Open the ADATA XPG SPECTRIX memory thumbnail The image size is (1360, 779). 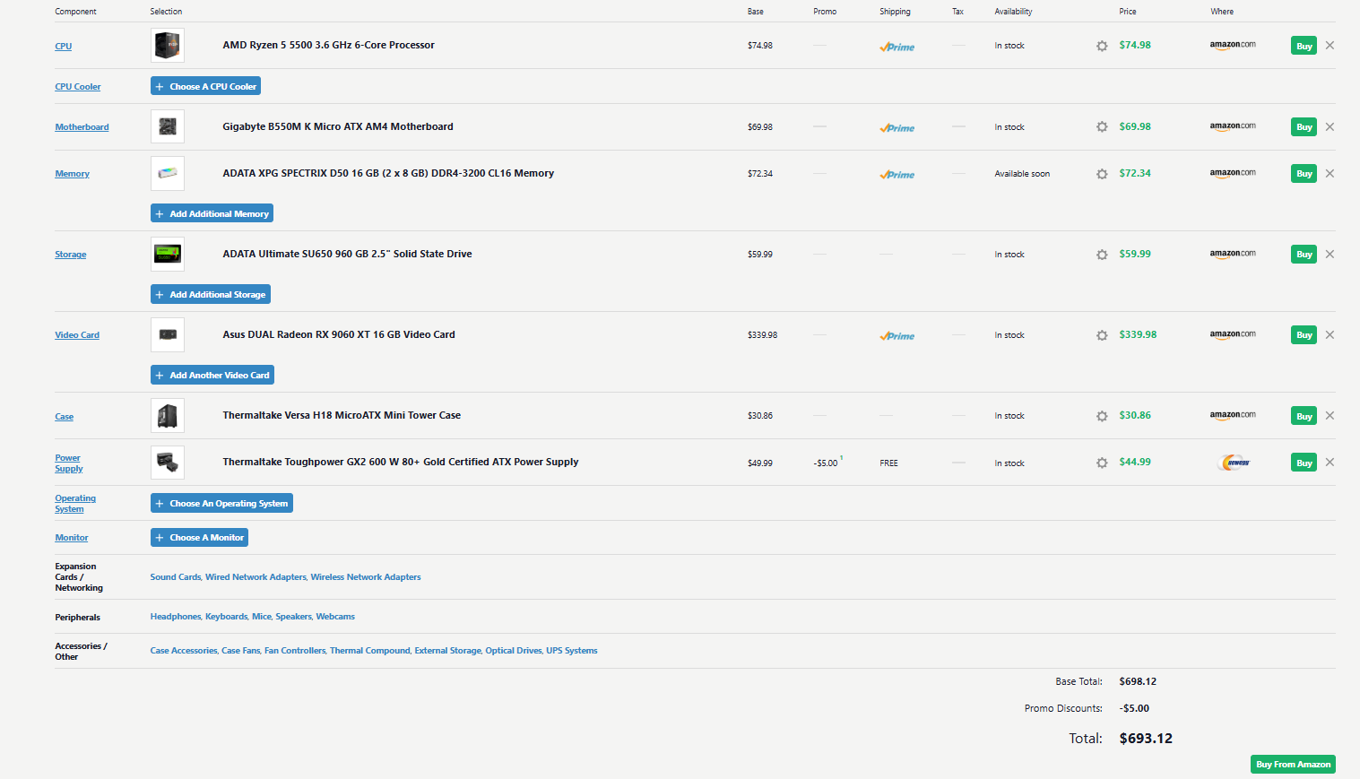click(x=168, y=174)
